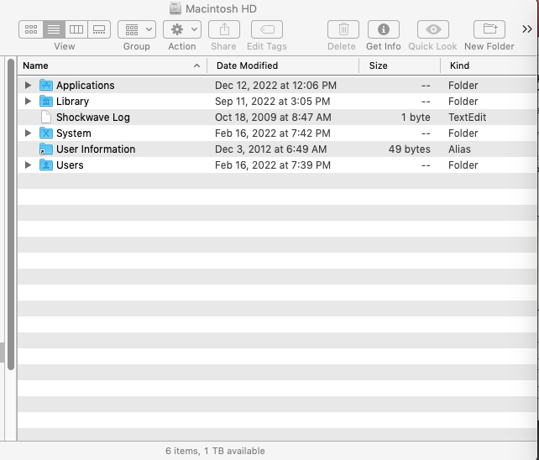Open the Action gear menu

pyautogui.click(x=182, y=29)
